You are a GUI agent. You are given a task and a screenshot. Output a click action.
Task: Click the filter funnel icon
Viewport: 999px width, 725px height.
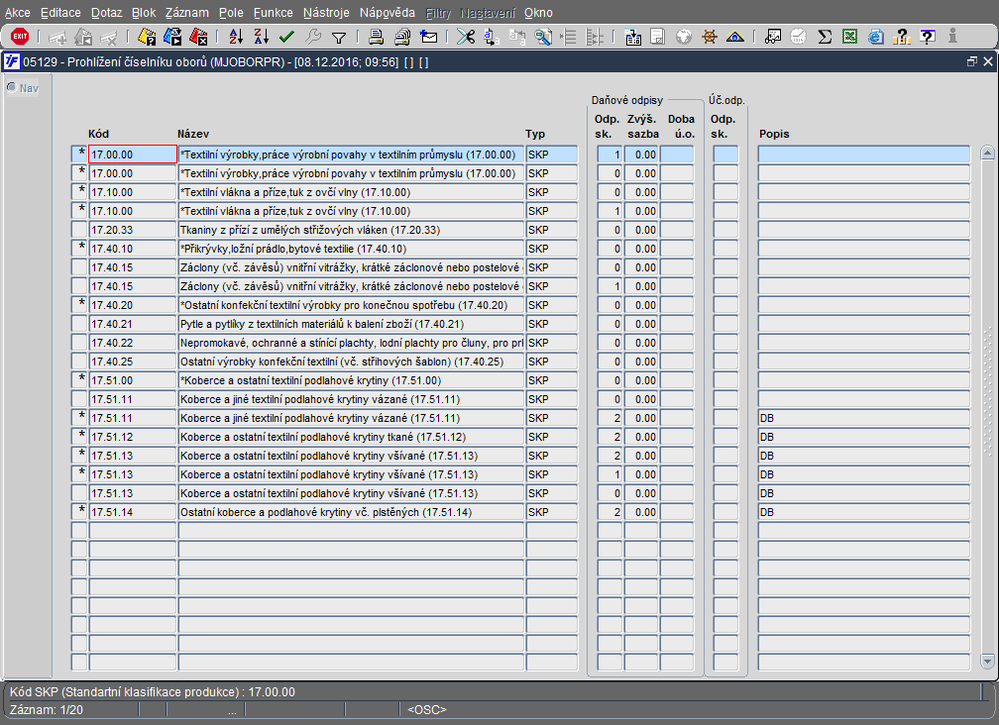(x=339, y=37)
